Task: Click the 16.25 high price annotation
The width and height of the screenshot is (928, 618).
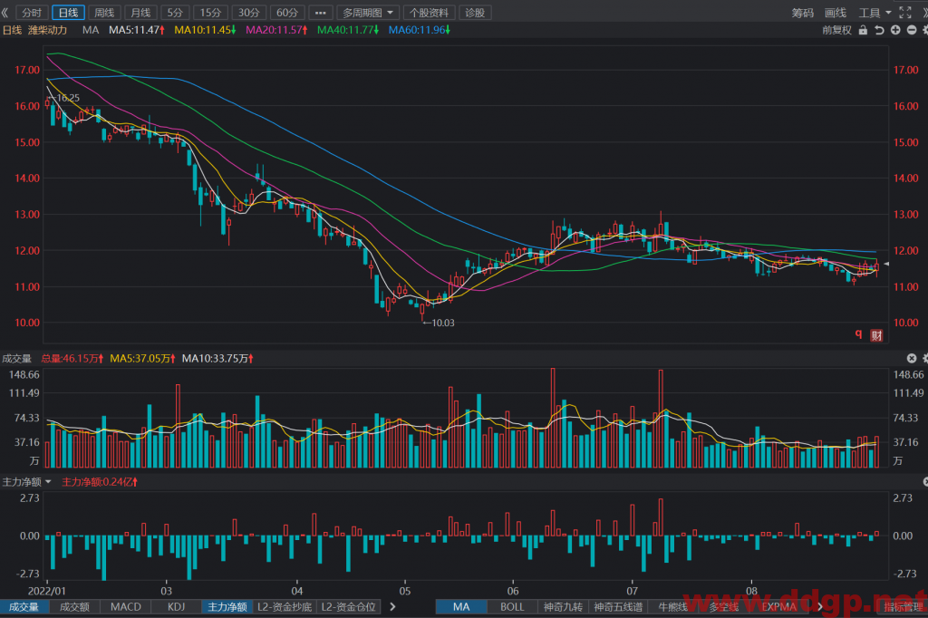Action: coord(68,98)
